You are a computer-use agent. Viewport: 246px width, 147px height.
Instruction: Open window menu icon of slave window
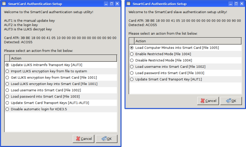pos(128,4)
